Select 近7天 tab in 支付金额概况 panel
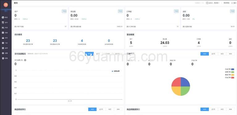The height and width of the screenshot is (115, 237). [98, 54]
